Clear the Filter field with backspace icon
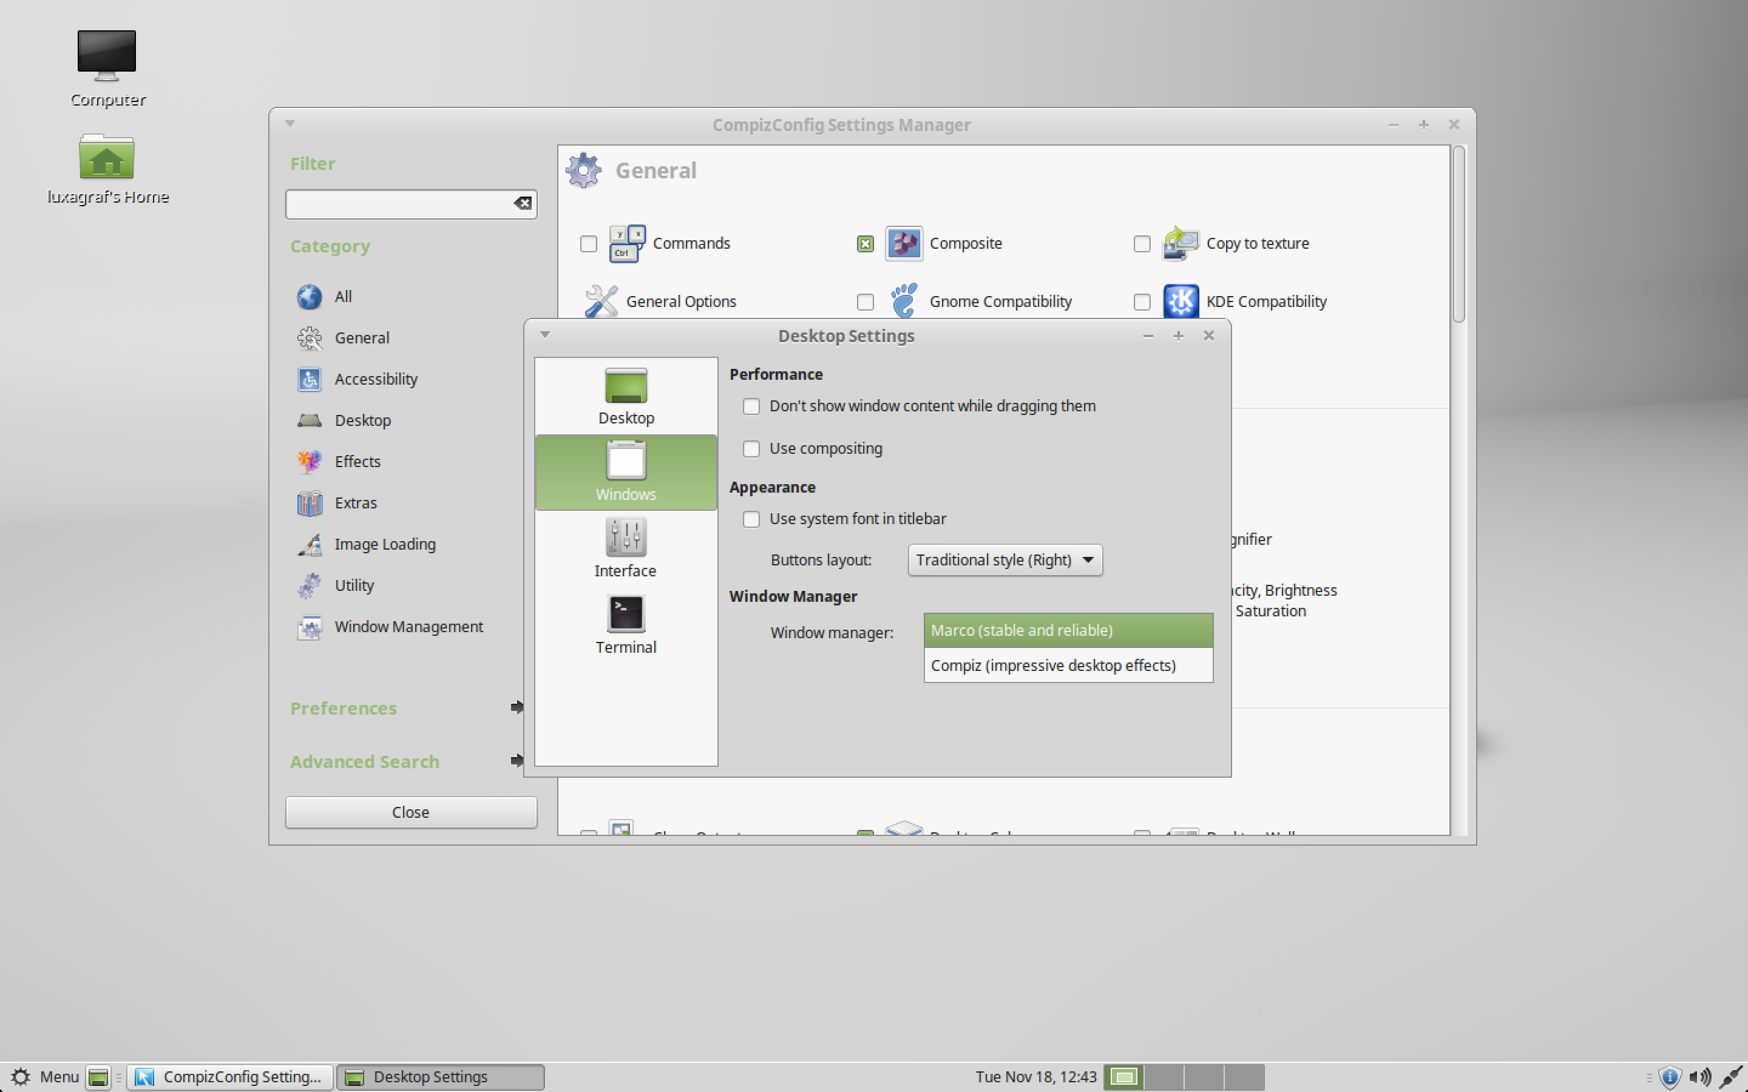 pyautogui.click(x=523, y=204)
